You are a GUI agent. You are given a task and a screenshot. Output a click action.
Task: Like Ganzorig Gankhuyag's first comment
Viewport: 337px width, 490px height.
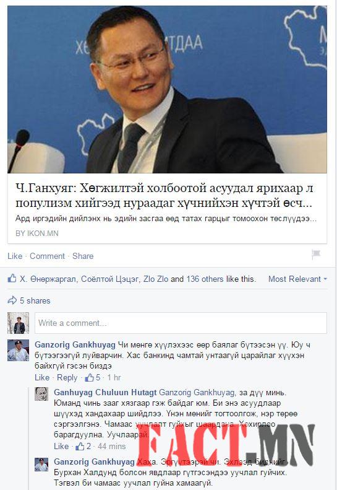[x=42, y=377]
